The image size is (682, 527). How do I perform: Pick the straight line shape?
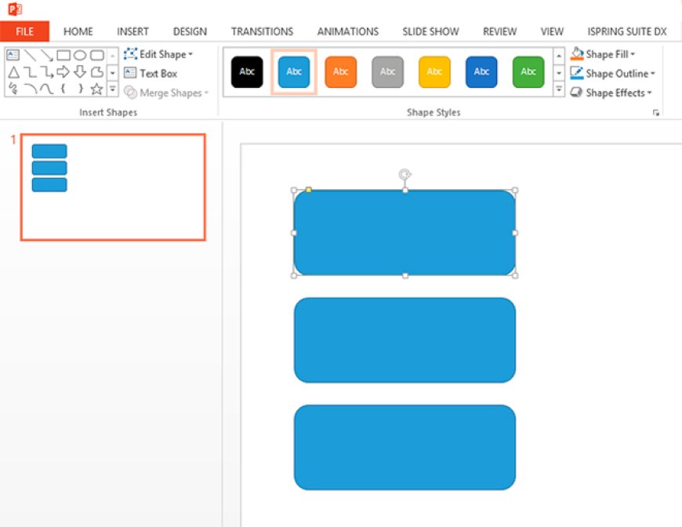30,56
